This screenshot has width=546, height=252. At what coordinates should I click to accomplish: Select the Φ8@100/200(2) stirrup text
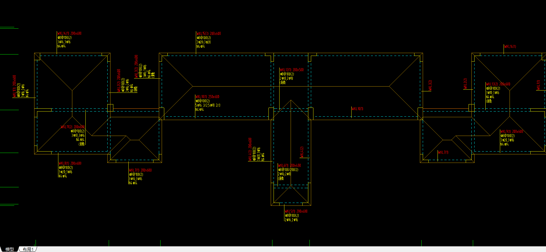288,170
